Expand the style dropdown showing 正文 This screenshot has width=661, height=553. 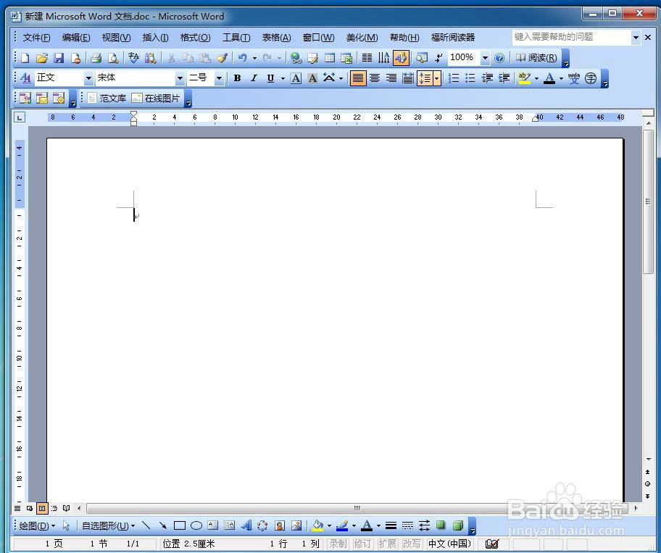point(88,78)
